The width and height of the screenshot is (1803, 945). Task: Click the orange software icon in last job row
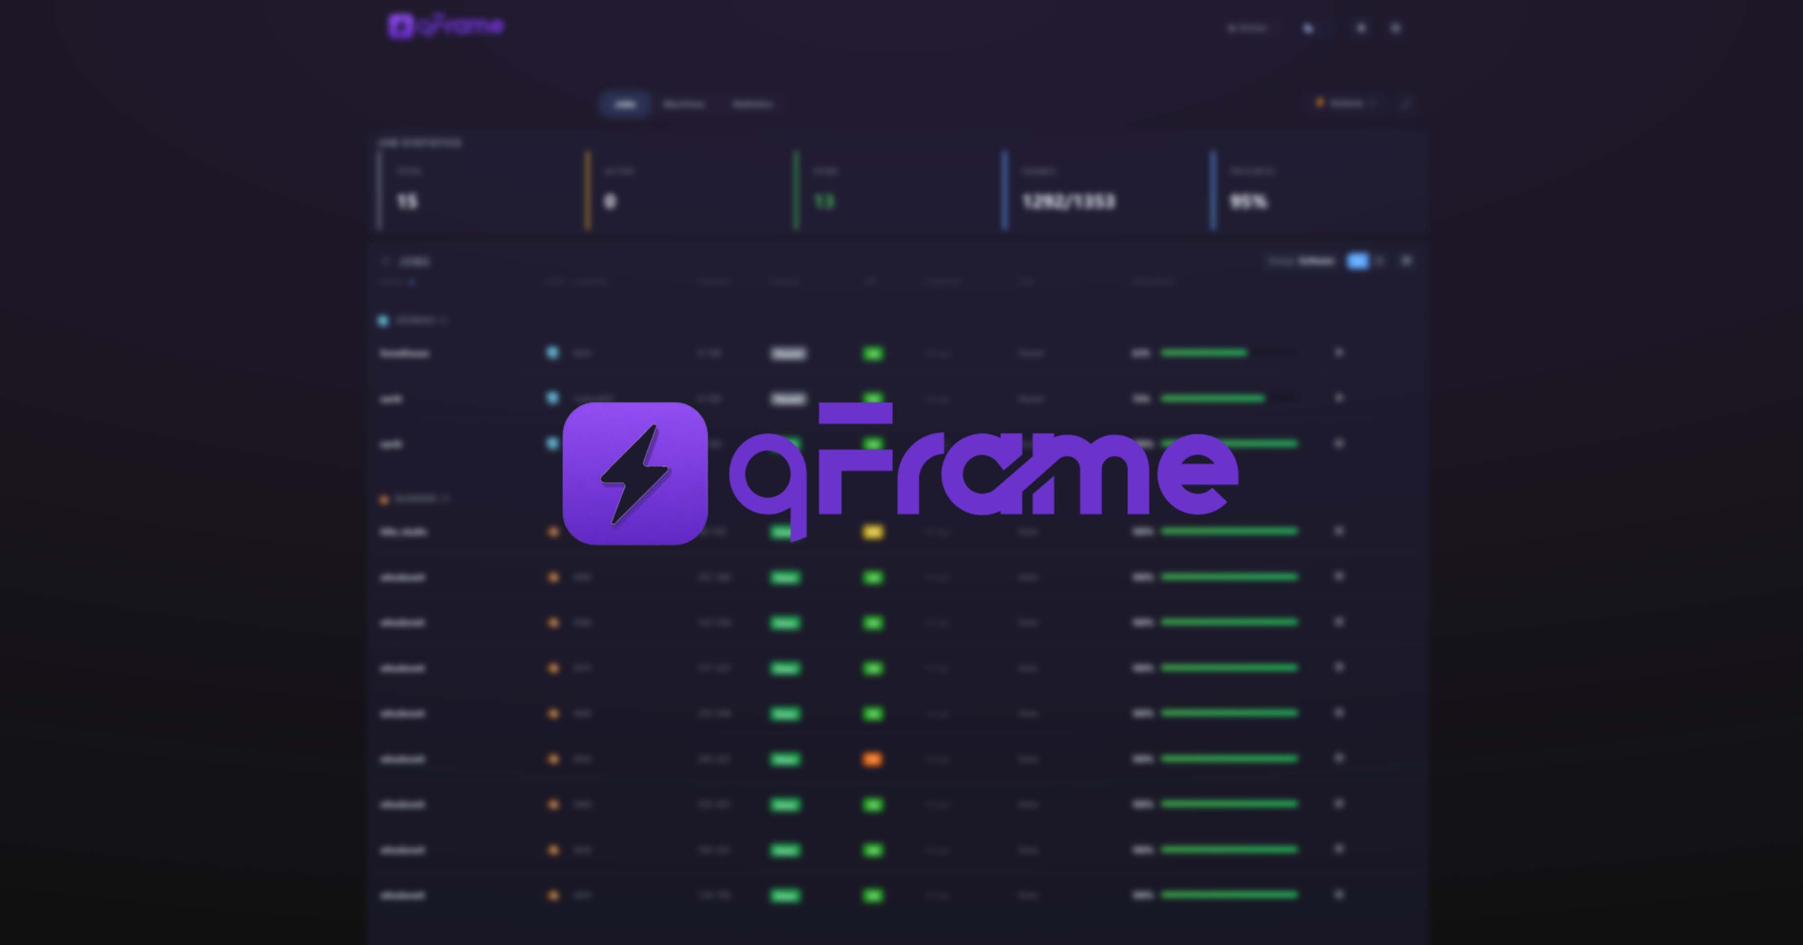pos(553,895)
